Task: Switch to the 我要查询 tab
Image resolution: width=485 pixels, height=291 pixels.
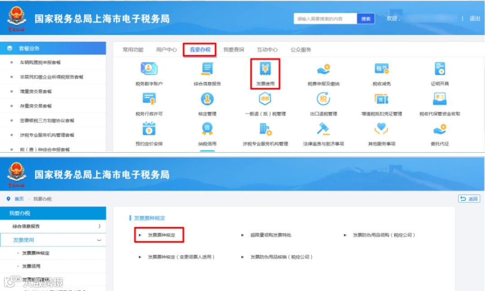Action: pos(234,49)
